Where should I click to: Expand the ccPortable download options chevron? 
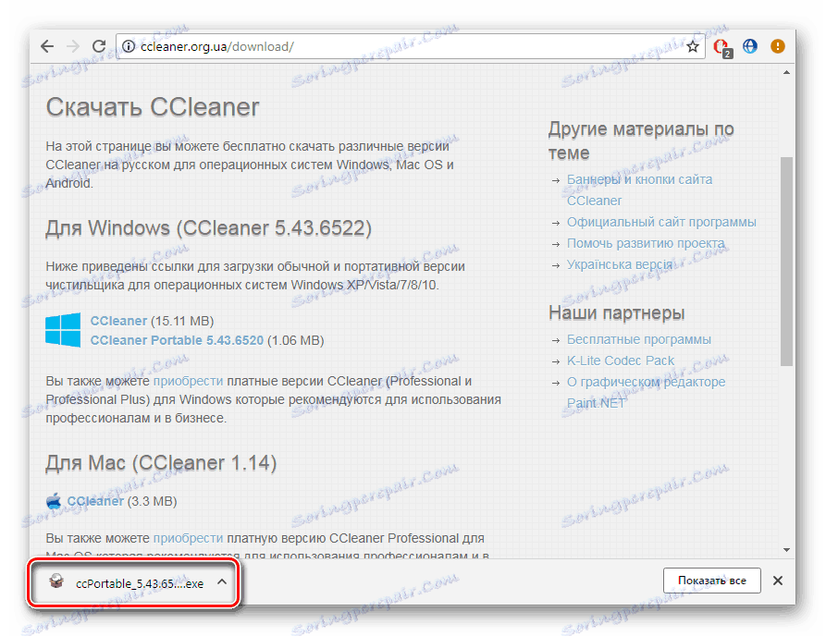(222, 582)
